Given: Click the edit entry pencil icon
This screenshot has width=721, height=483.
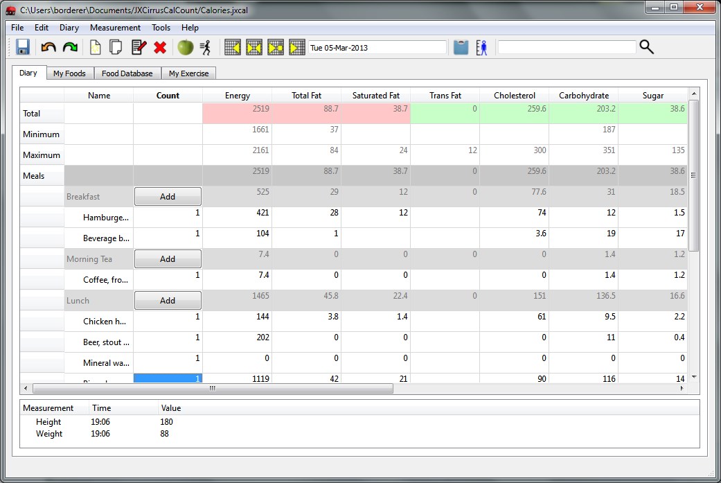Looking at the screenshot, I should click(139, 47).
